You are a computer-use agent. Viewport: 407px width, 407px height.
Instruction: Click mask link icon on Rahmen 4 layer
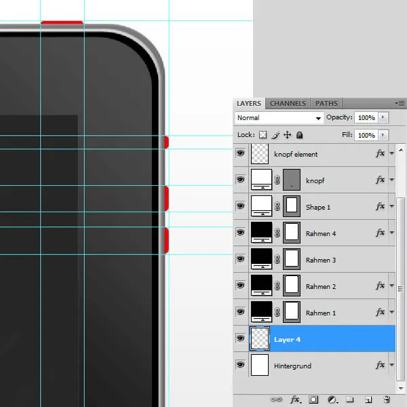[277, 233]
